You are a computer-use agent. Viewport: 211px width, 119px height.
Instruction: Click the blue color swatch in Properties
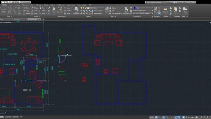135,8
